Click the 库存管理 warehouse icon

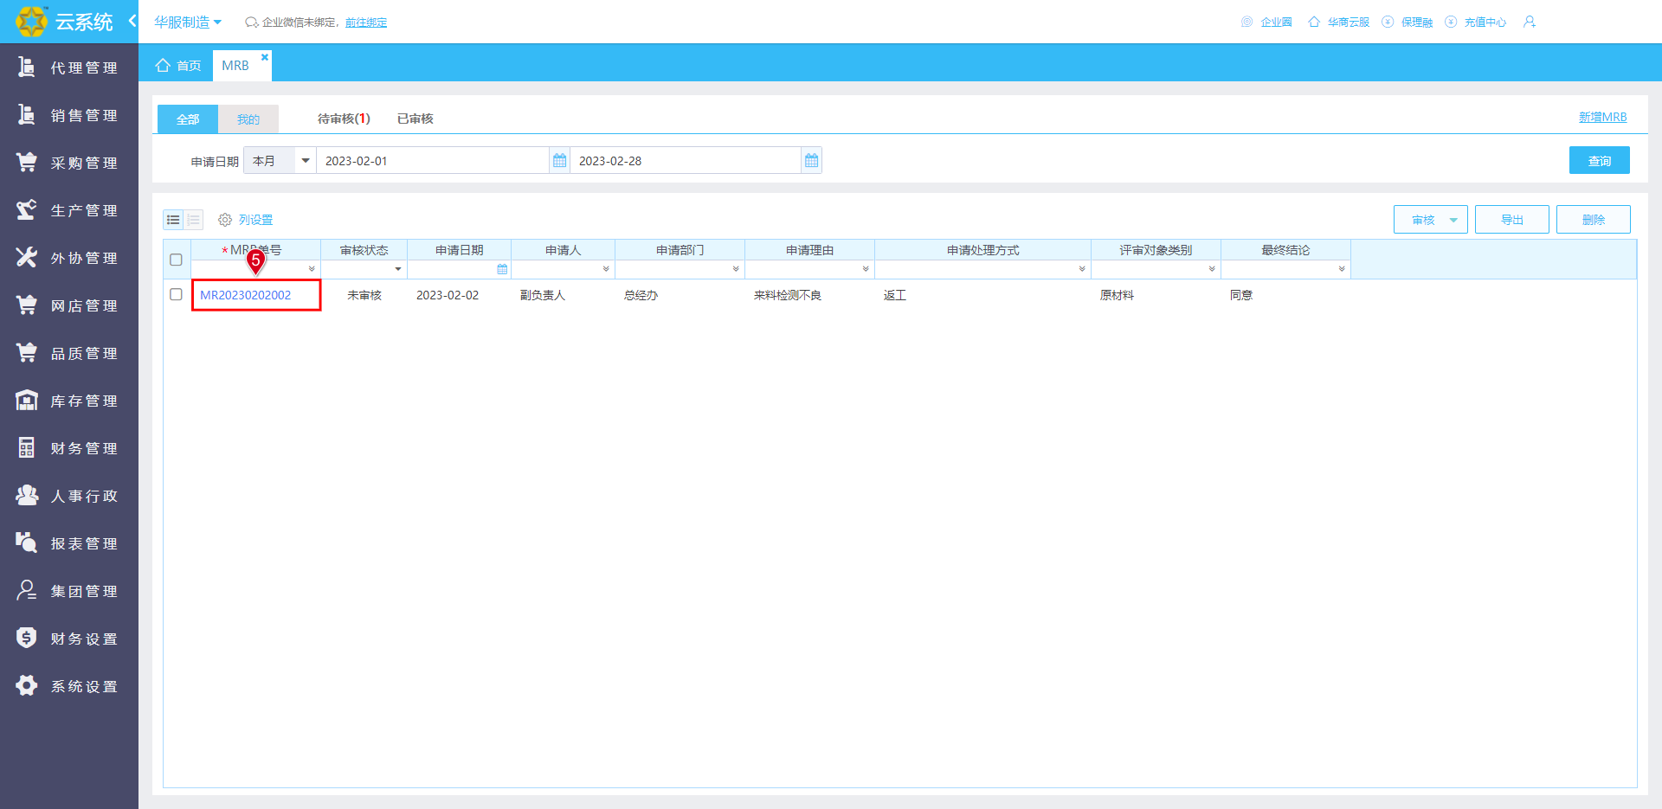pyautogui.click(x=27, y=400)
